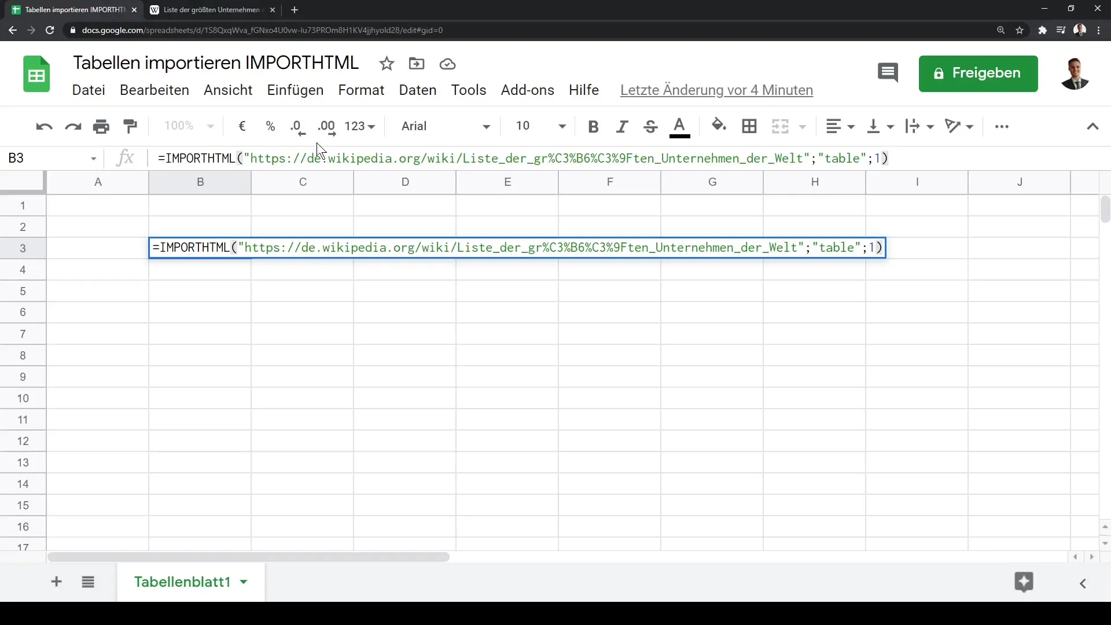Open the text rotation dropdown
This screenshot has height=625, width=1111.
click(x=959, y=126)
